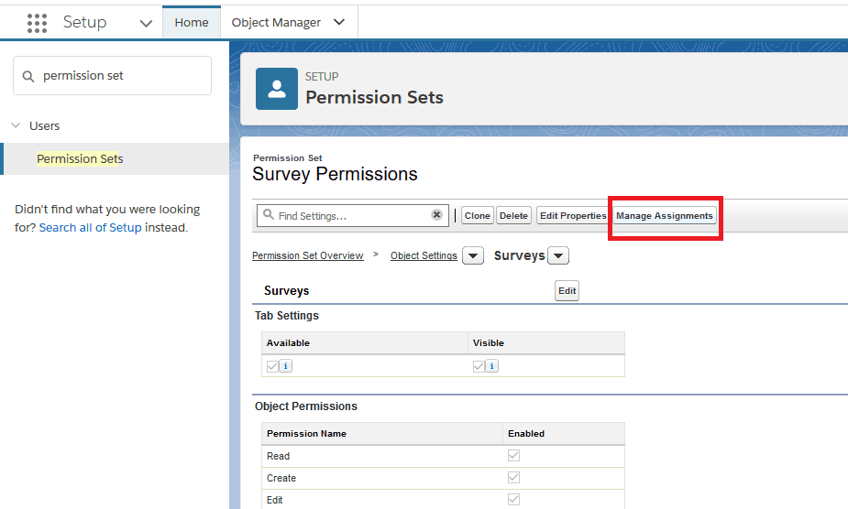Click the Search all of Setup link
Screen dimensions: 848x509
point(91,227)
